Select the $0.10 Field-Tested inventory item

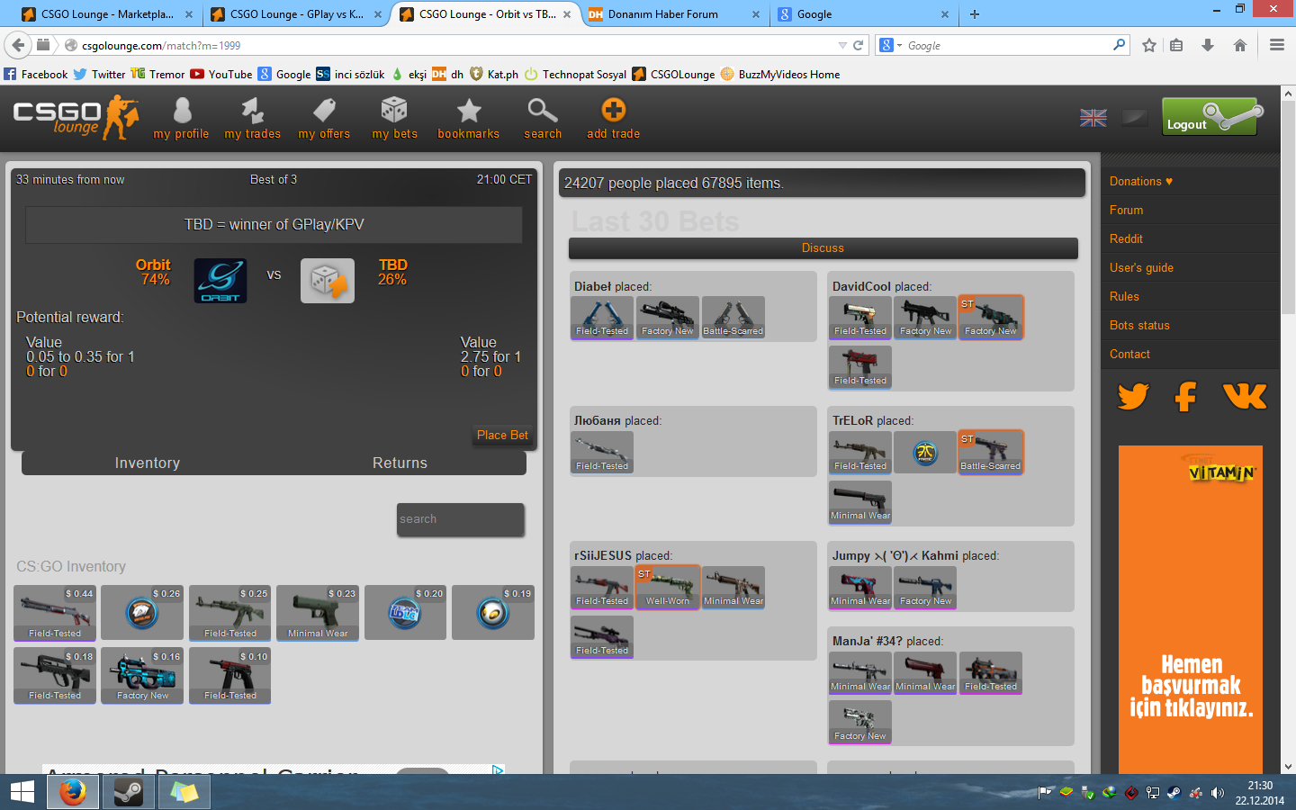[230, 675]
